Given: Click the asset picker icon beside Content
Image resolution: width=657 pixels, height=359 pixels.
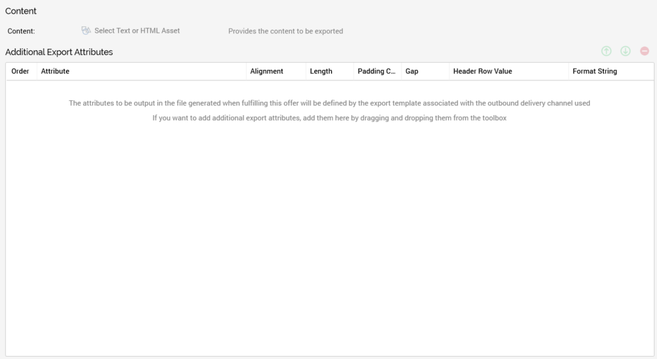Looking at the screenshot, I should click(x=86, y=30).
